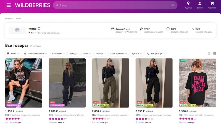Open the Размер filter dropdown
Viewport: 221px width, 127px height.
click(100, 54)
